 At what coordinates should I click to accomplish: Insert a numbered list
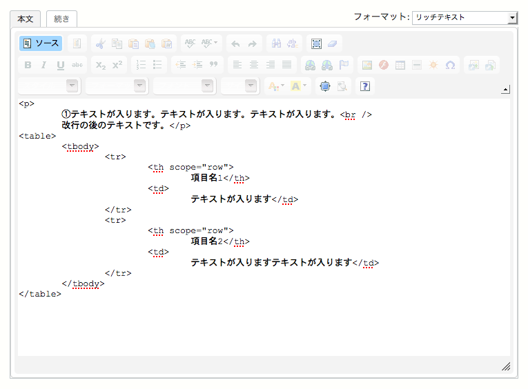(x=141, y=65)
